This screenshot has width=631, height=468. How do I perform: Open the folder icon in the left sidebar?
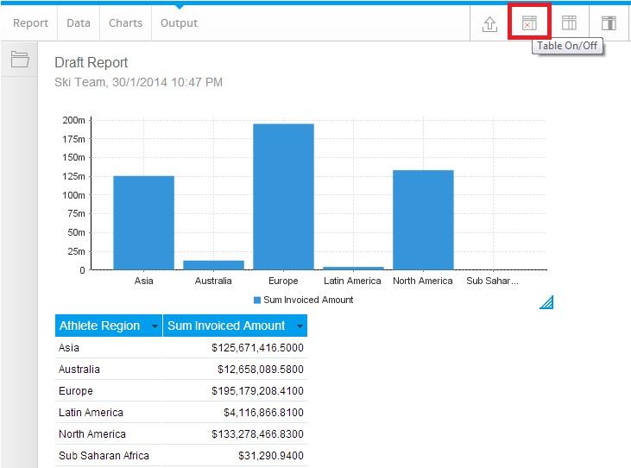coord(20,59)
